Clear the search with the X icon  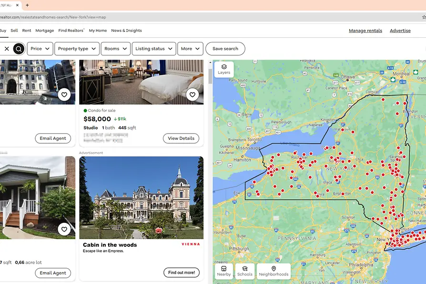click(7, 49)
